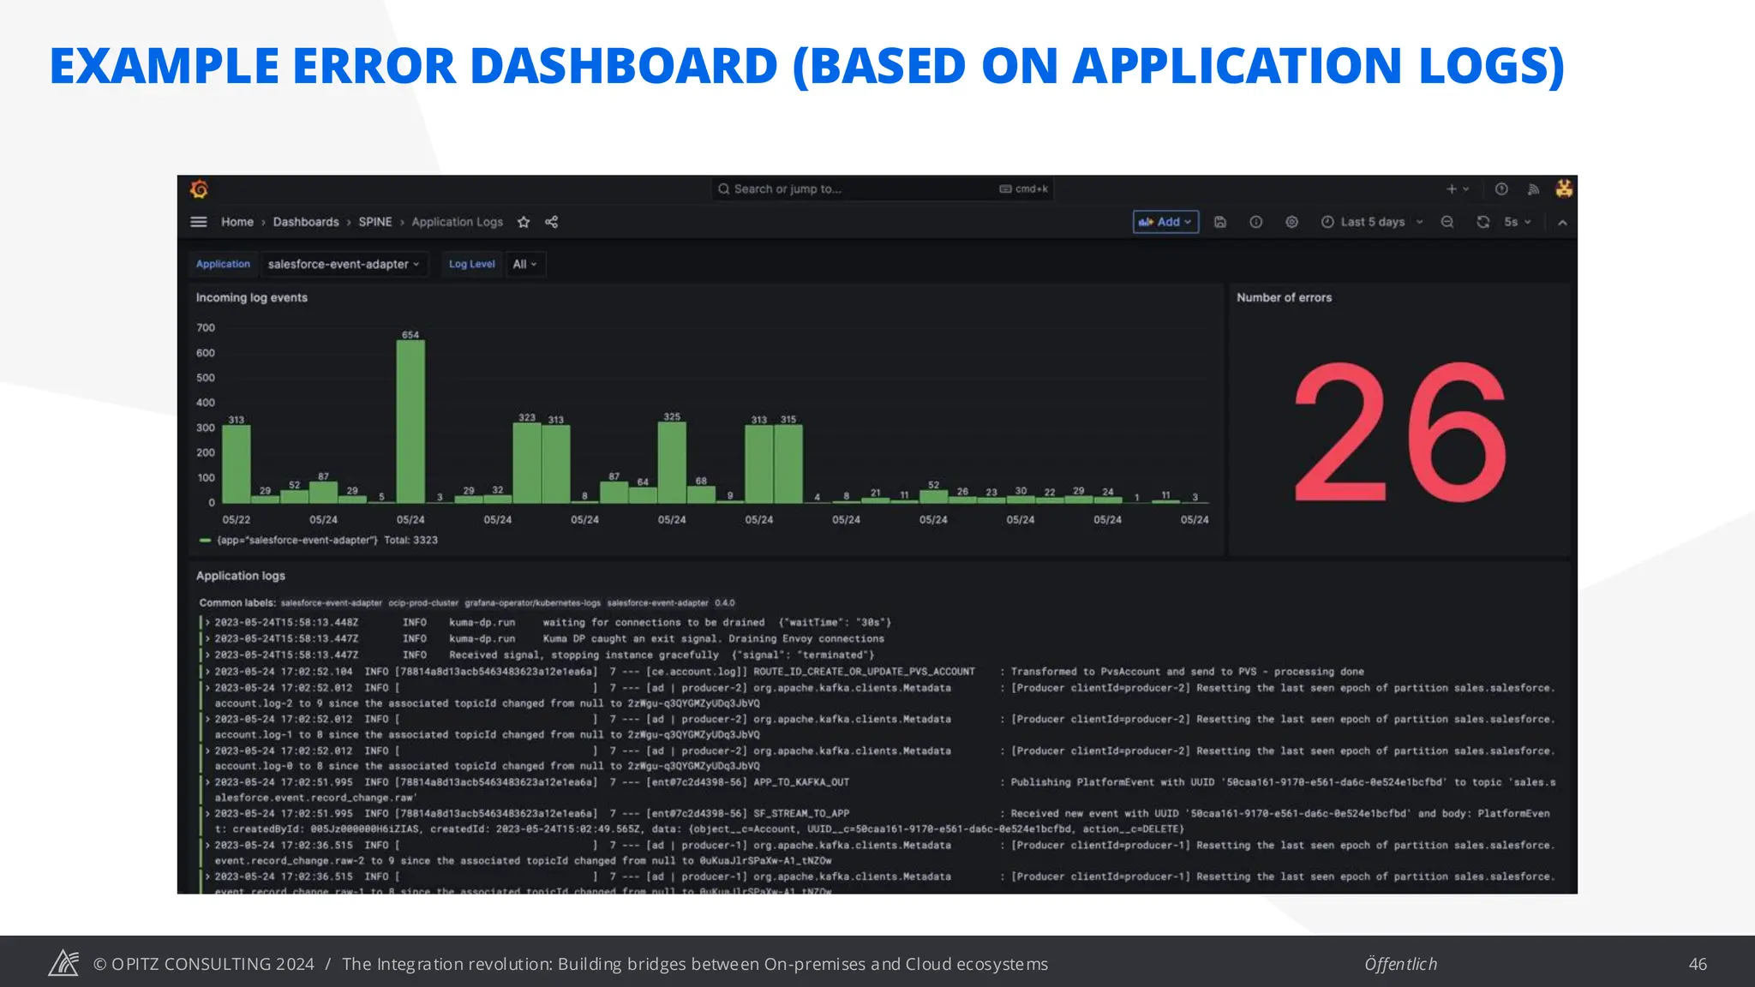Click x-axis label 05/22
1755x987 pixels.
[x=237, y=520]
